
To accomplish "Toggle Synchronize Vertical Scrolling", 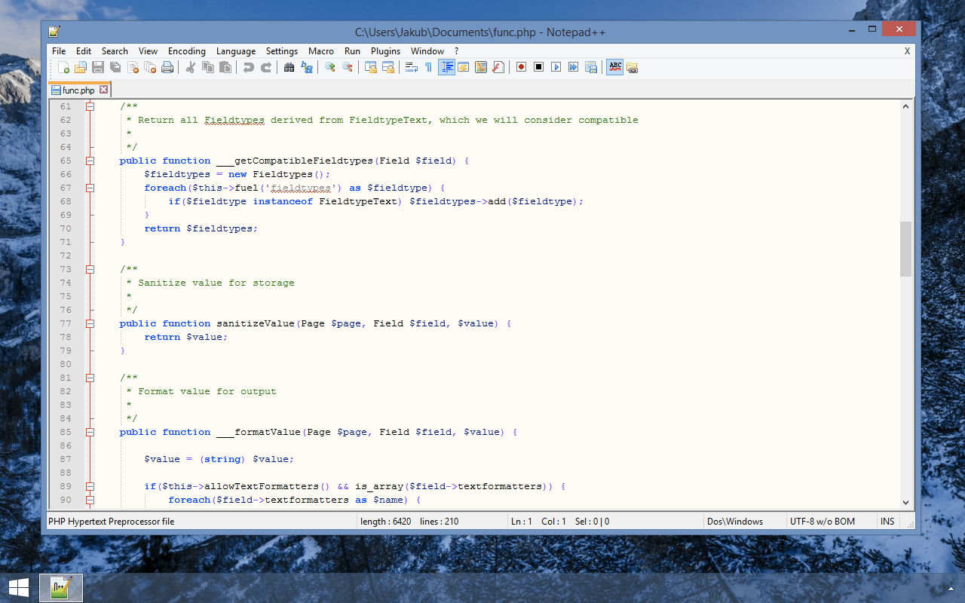I will [x=370, y=67].
